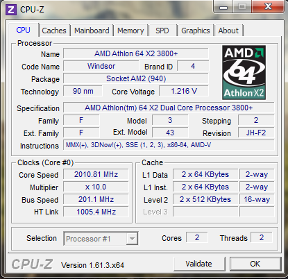This screenshot has height=279, width=288.
Task: Click the CPU-Z purple Z title icon
Action: point(11,10)
